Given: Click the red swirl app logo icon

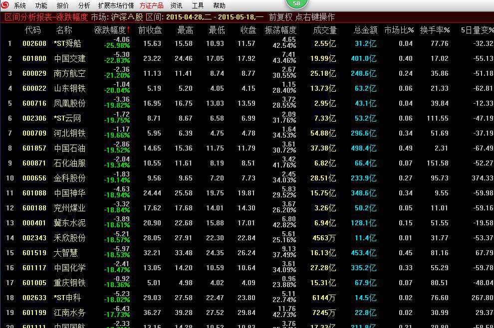Looking at the screenshot, I should pos(5,5).
